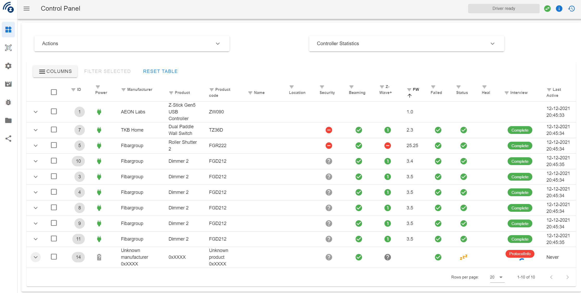Click the Never last active cell
581x293 pixels.
552,257
